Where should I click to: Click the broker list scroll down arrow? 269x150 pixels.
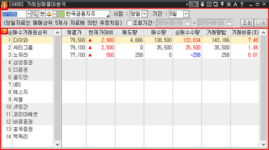[58, 145]
